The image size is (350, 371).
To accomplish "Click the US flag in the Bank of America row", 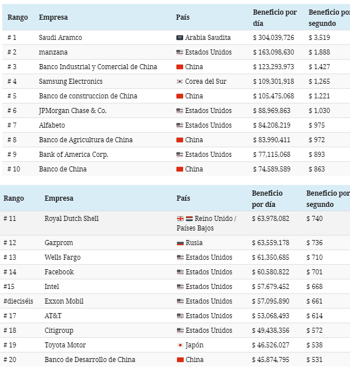I will (180, 155).
